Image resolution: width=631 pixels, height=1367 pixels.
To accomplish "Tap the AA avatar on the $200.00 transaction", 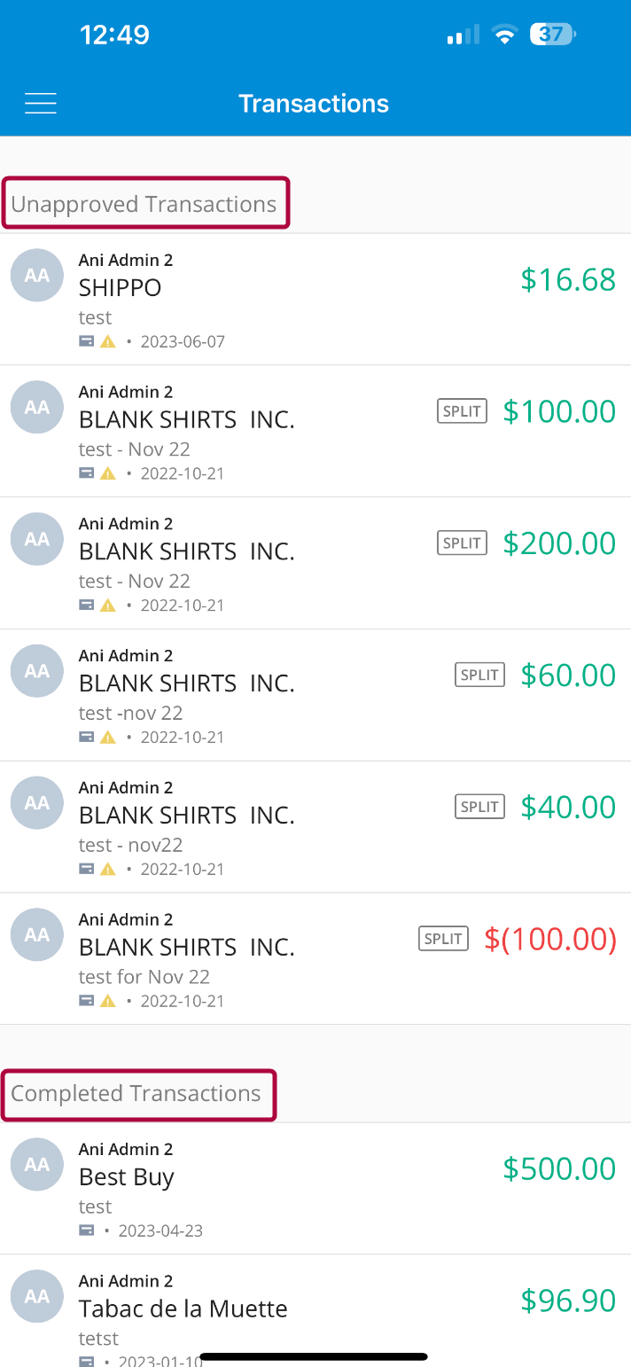I will click(x=36, y=539).
